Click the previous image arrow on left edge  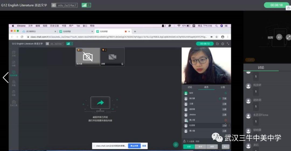pos(6,77)
